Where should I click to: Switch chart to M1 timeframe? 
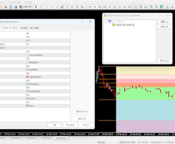pos(90,7)
